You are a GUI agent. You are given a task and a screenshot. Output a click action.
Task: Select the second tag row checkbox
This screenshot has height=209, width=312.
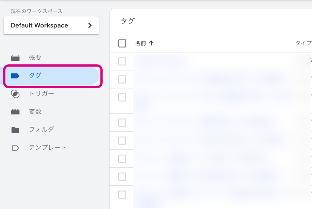click(x=122, y=79)
